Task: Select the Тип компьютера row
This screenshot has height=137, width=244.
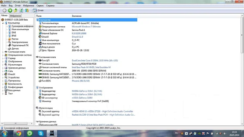Action: point(87,23)
